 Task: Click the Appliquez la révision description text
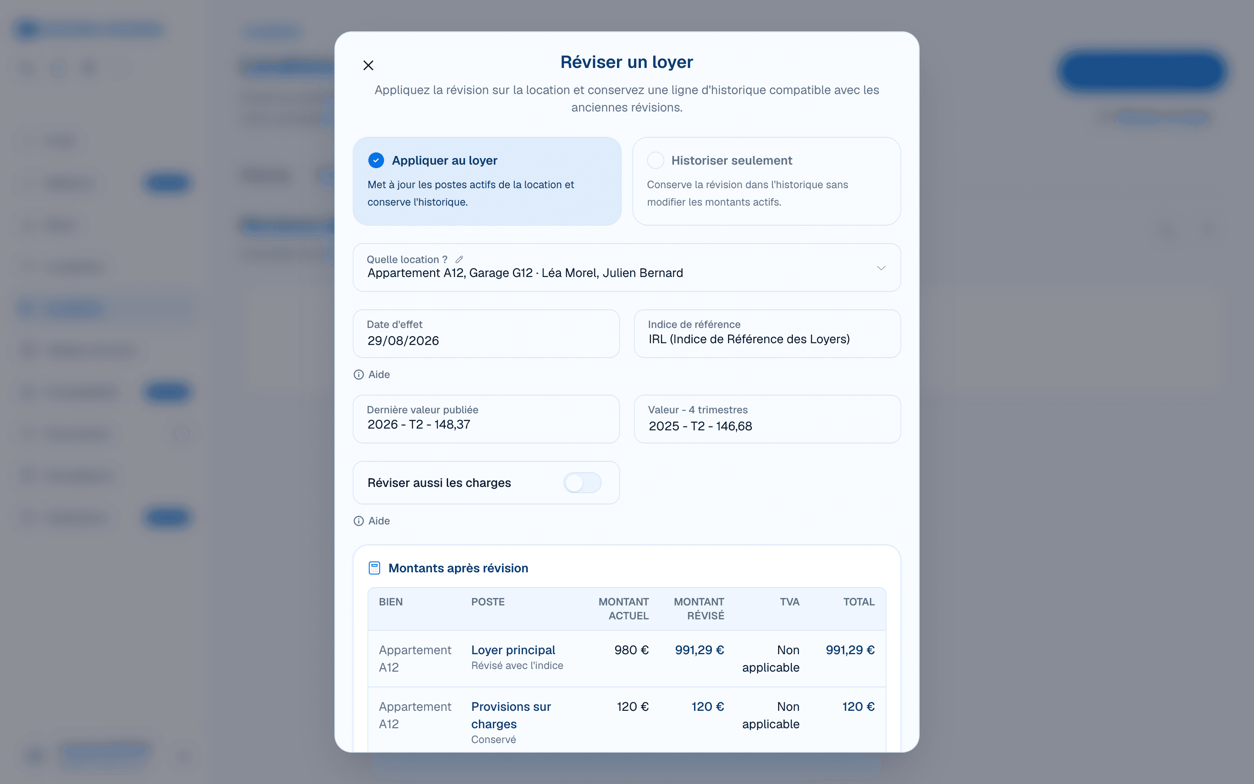(627, 98)
